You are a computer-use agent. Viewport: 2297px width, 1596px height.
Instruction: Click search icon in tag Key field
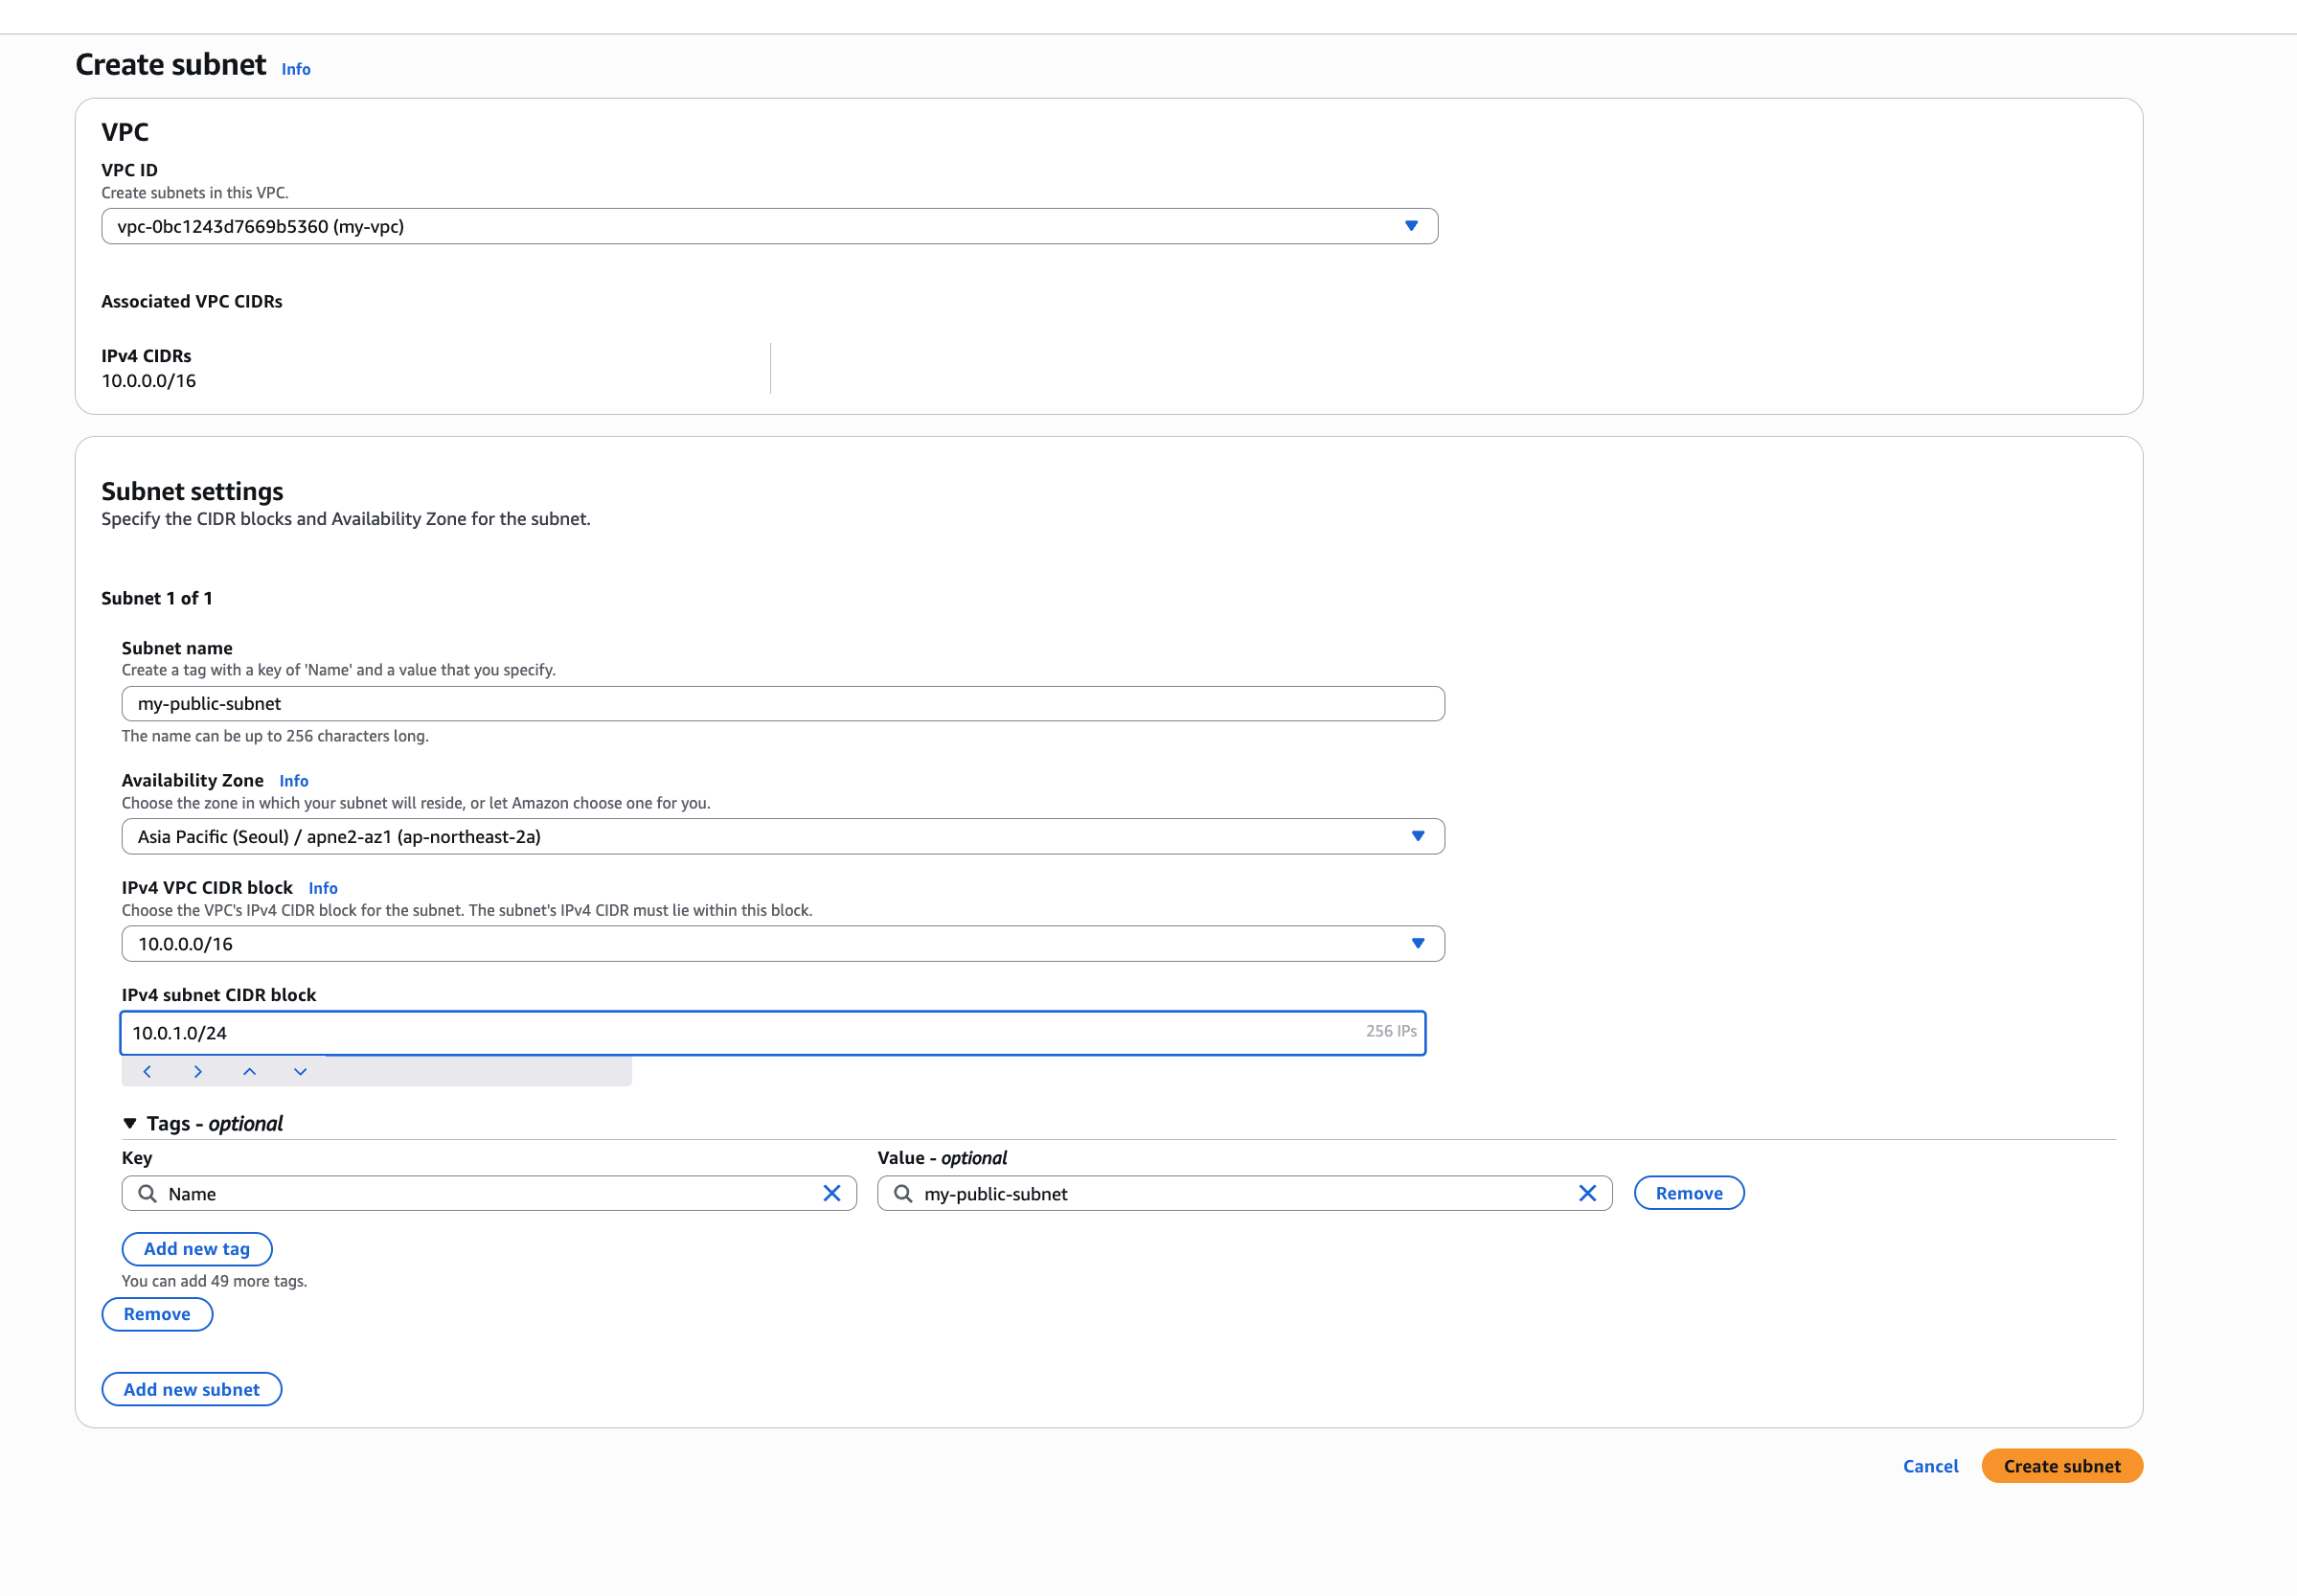point(147,1193)
